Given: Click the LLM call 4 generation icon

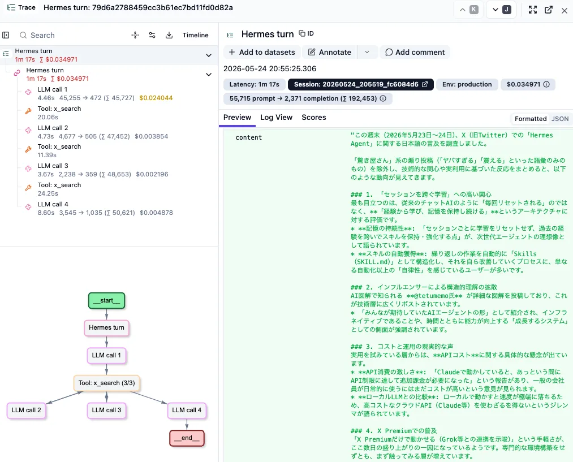Looking at the screenshot, I should tap(28, 207).
